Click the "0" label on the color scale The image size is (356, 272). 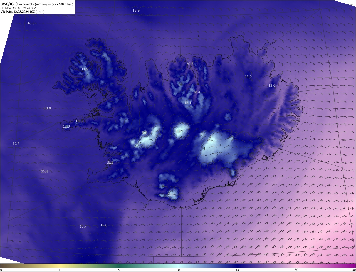point(1,270)
